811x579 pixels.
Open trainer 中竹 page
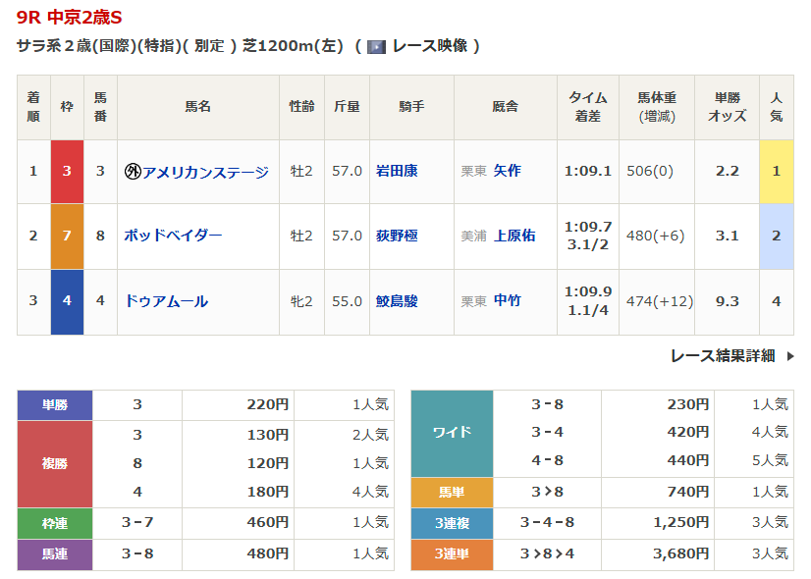(507, 301)
